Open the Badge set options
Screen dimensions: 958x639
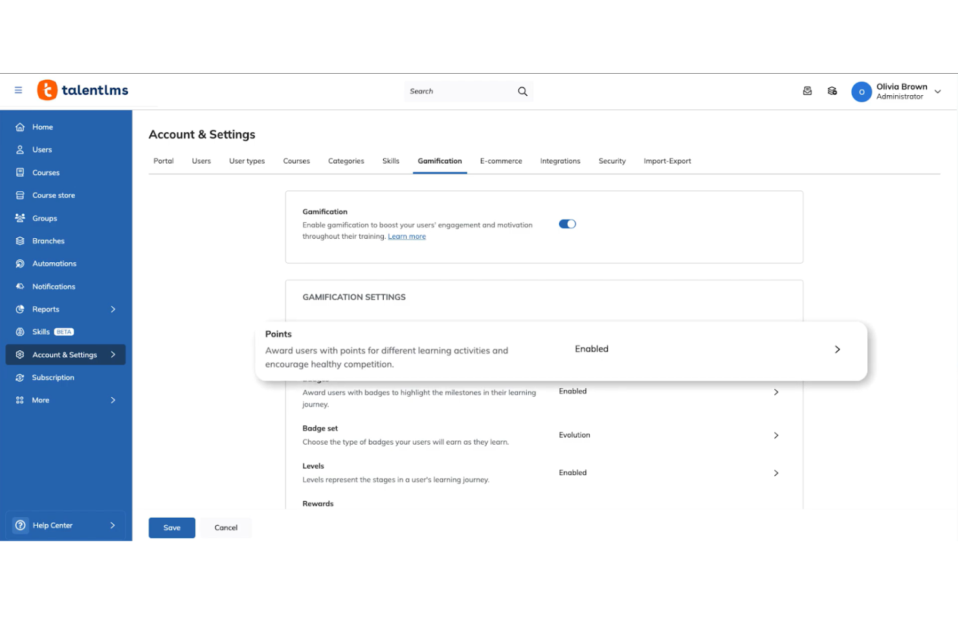[x=775, y=435]
